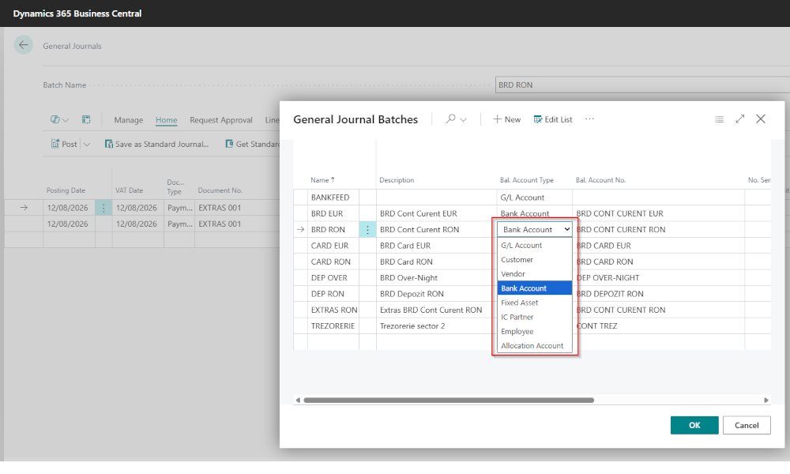Switch to Edit List mode
Screen dimensions: 790x474
pyautogui.click(x=553, y=119)
